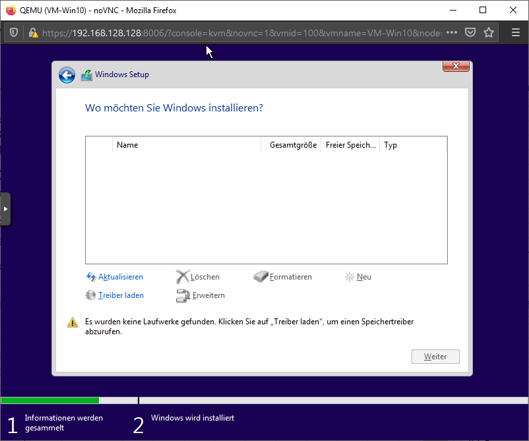Maximize the Firefox window
The width and height of the screenshot is (529, 441).
click(483, 10)
